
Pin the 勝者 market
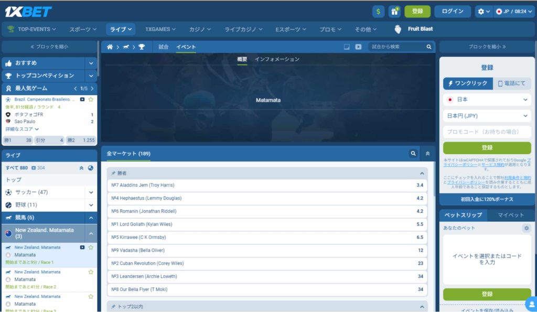(113, 173)
